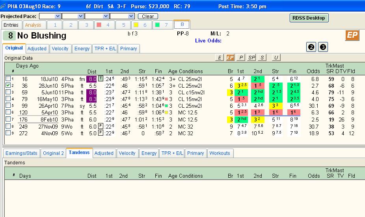Select horse tab 4 with red marker

pos(104,25)
